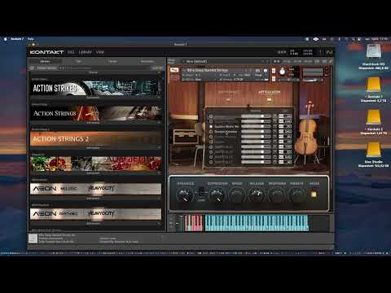Open the Kontakt Library menu
The width and height of the screenshot is (391, 293).
tap(85, 52)
